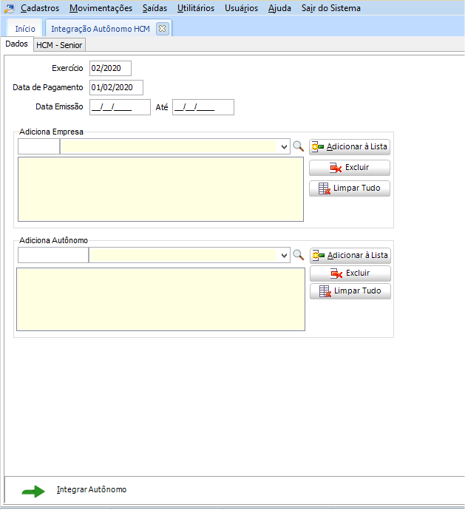The image size is (465, 510).
Task: Click Excluir in Adiciona Empresa section
Action: tap(350, 168)
